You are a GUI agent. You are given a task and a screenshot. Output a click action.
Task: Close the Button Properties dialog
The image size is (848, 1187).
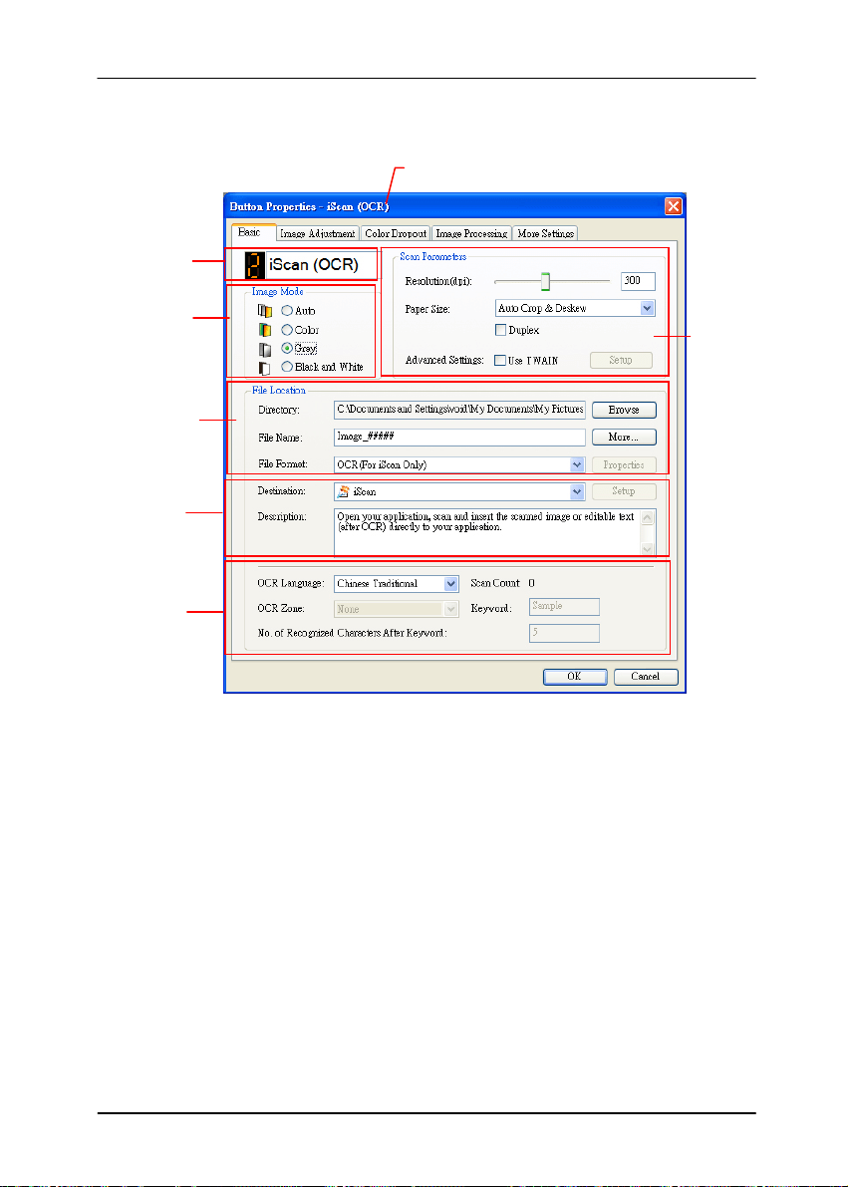coord(673,206)
